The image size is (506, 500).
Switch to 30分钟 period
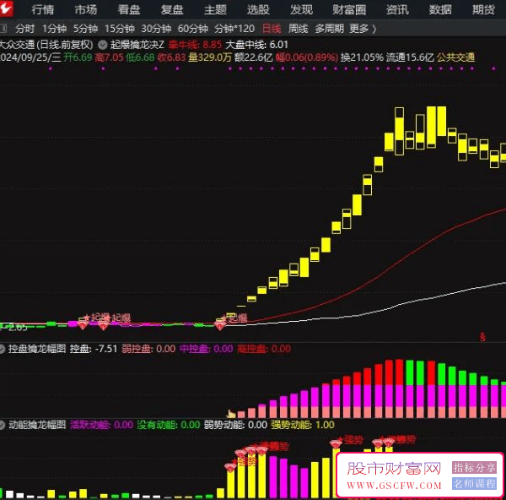(x=156, y=29)
